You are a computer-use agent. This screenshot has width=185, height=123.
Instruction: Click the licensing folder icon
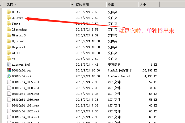click(9, 29)
